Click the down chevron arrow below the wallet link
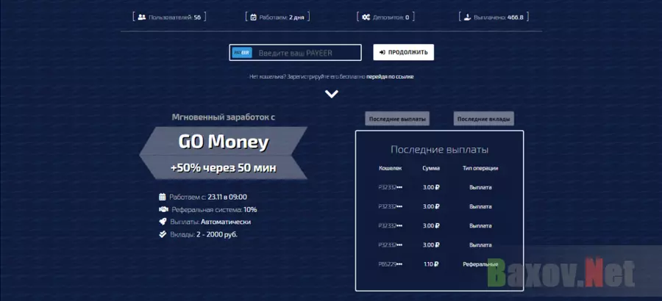 (x=332, y=93)
